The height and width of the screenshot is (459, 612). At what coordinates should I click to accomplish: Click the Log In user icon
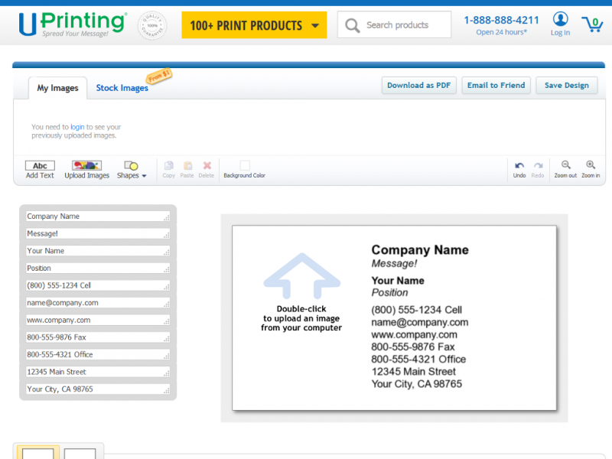[x=560, y=18]
